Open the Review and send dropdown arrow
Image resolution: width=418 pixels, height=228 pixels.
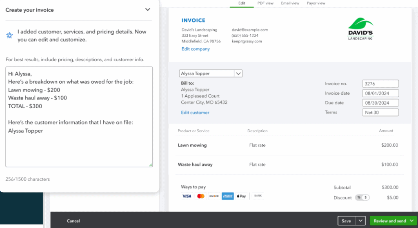tap(412, 221)
